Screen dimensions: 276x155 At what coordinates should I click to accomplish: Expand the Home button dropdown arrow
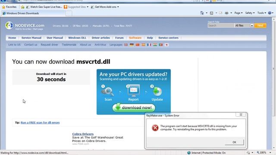click(207, 13)
